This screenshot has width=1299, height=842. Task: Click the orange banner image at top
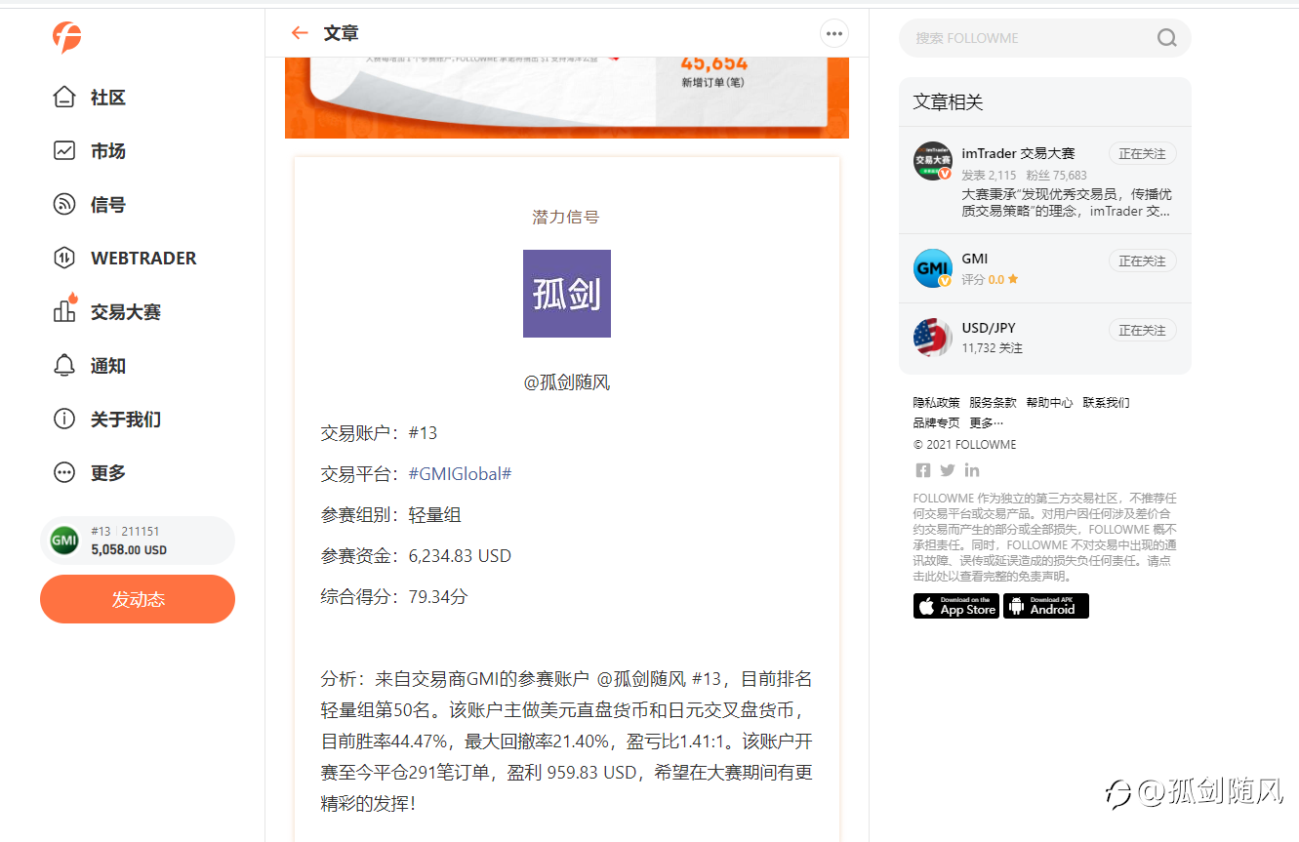567,98
